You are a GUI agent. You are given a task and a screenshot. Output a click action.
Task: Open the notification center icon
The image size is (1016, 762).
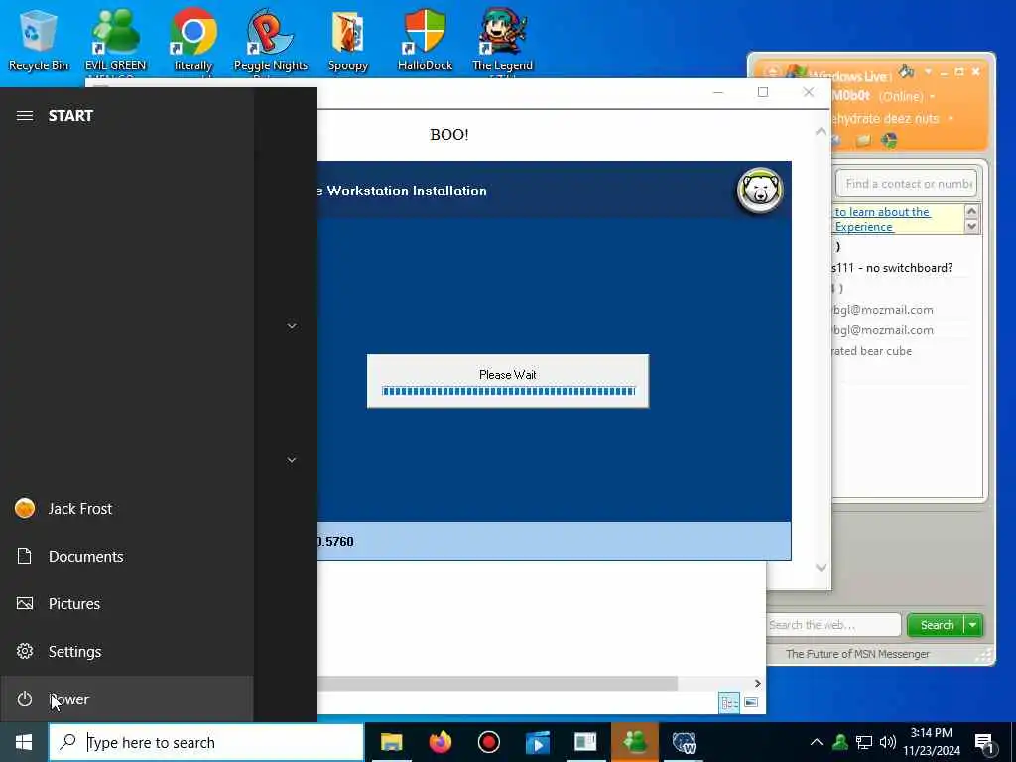(x=985, y=743)
